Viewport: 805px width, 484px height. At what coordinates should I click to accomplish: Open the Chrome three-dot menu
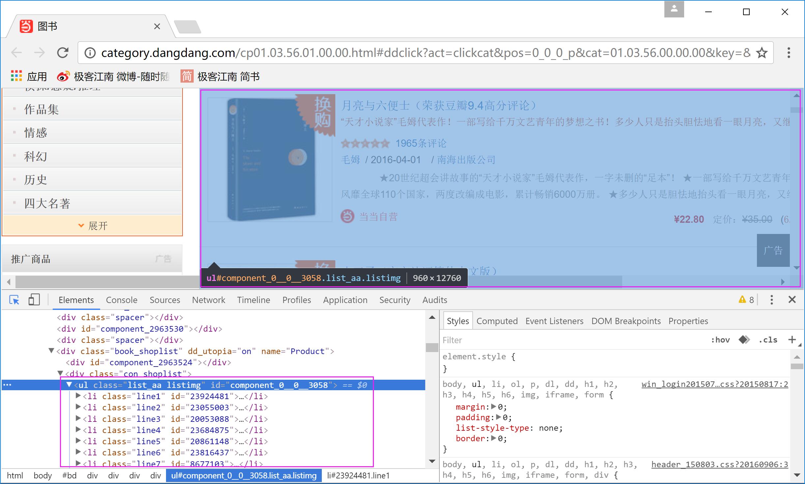[x=789, y=53]
